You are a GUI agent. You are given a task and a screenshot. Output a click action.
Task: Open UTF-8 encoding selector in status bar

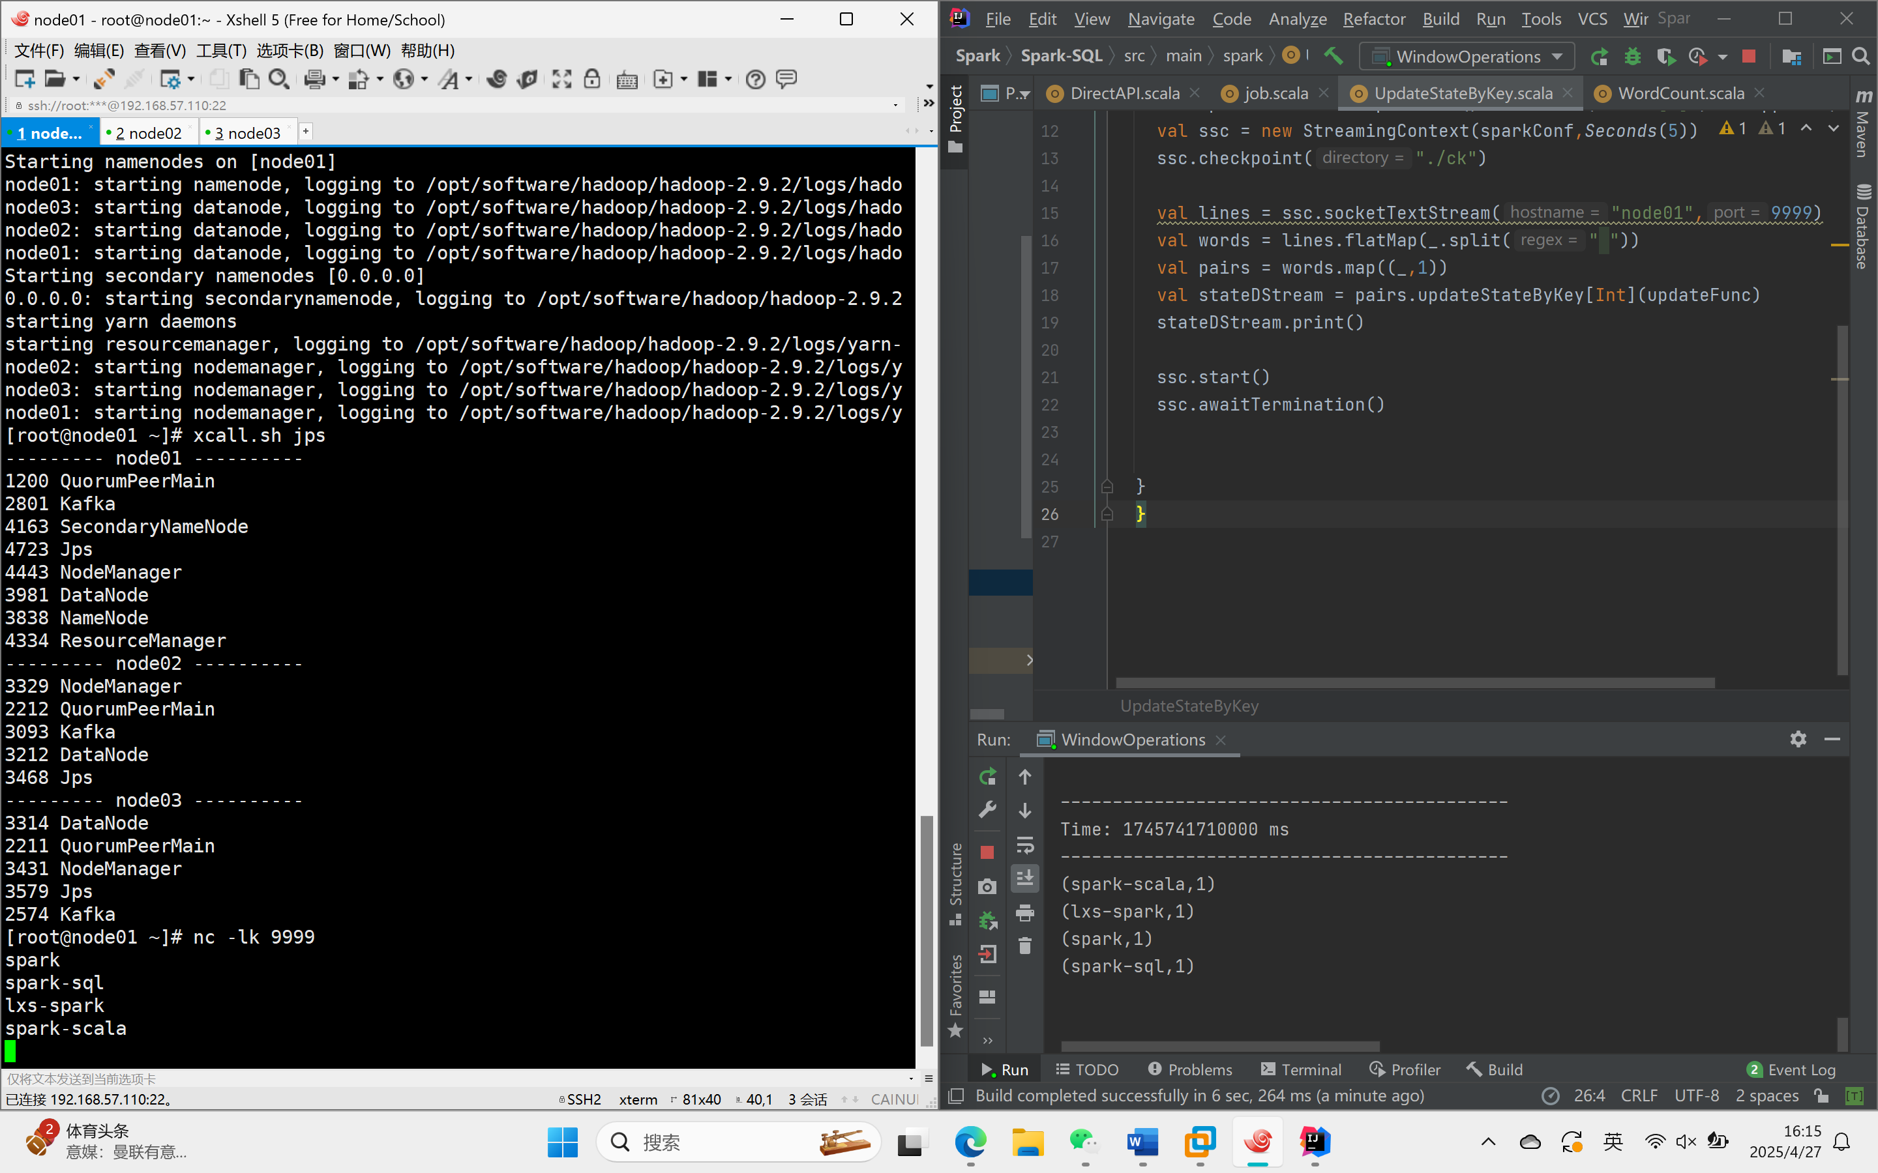(1697, 1095)
